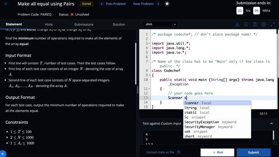This screenshot has width=279, height=157.
Task: Select 'Scanner local' autocomplete suggestion
Action: [x=217, y=103]
